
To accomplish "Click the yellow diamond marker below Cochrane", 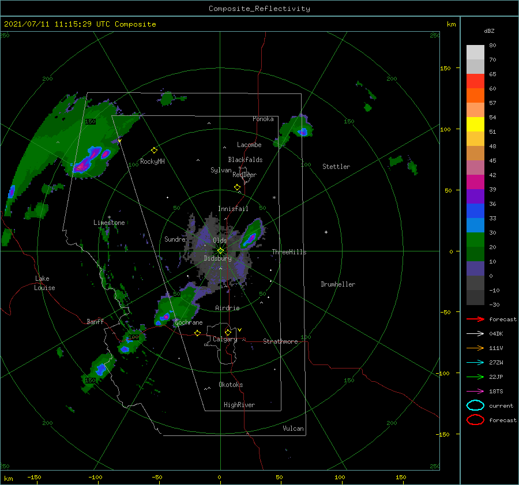I will 197,333.
